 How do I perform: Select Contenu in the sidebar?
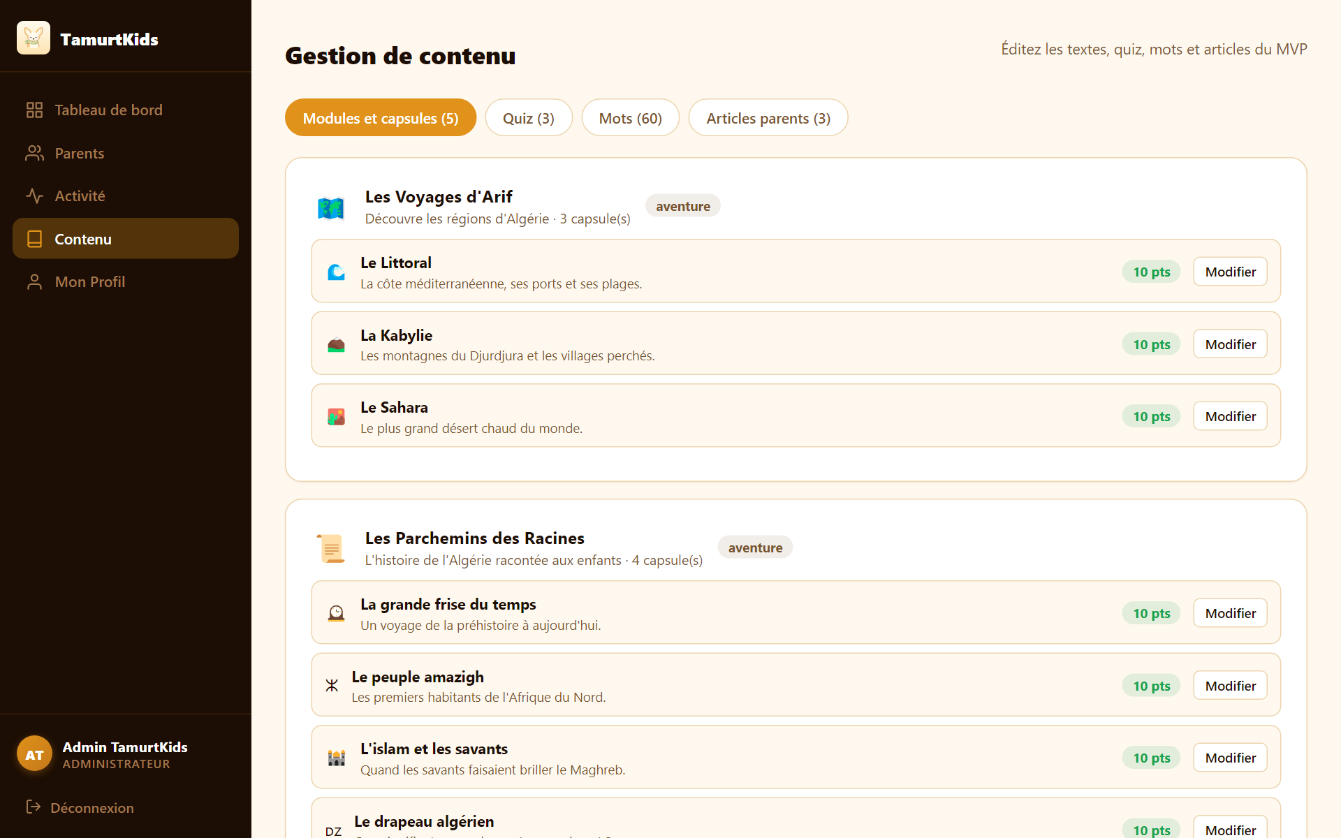tap(126, 239)
